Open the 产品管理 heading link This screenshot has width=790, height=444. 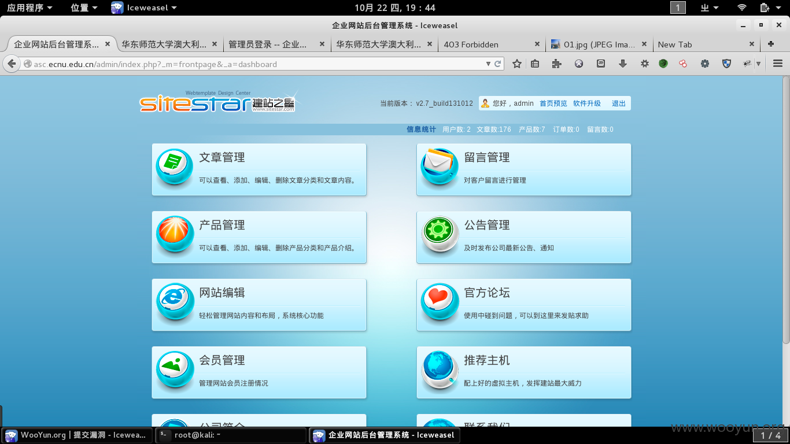(222, 225)
